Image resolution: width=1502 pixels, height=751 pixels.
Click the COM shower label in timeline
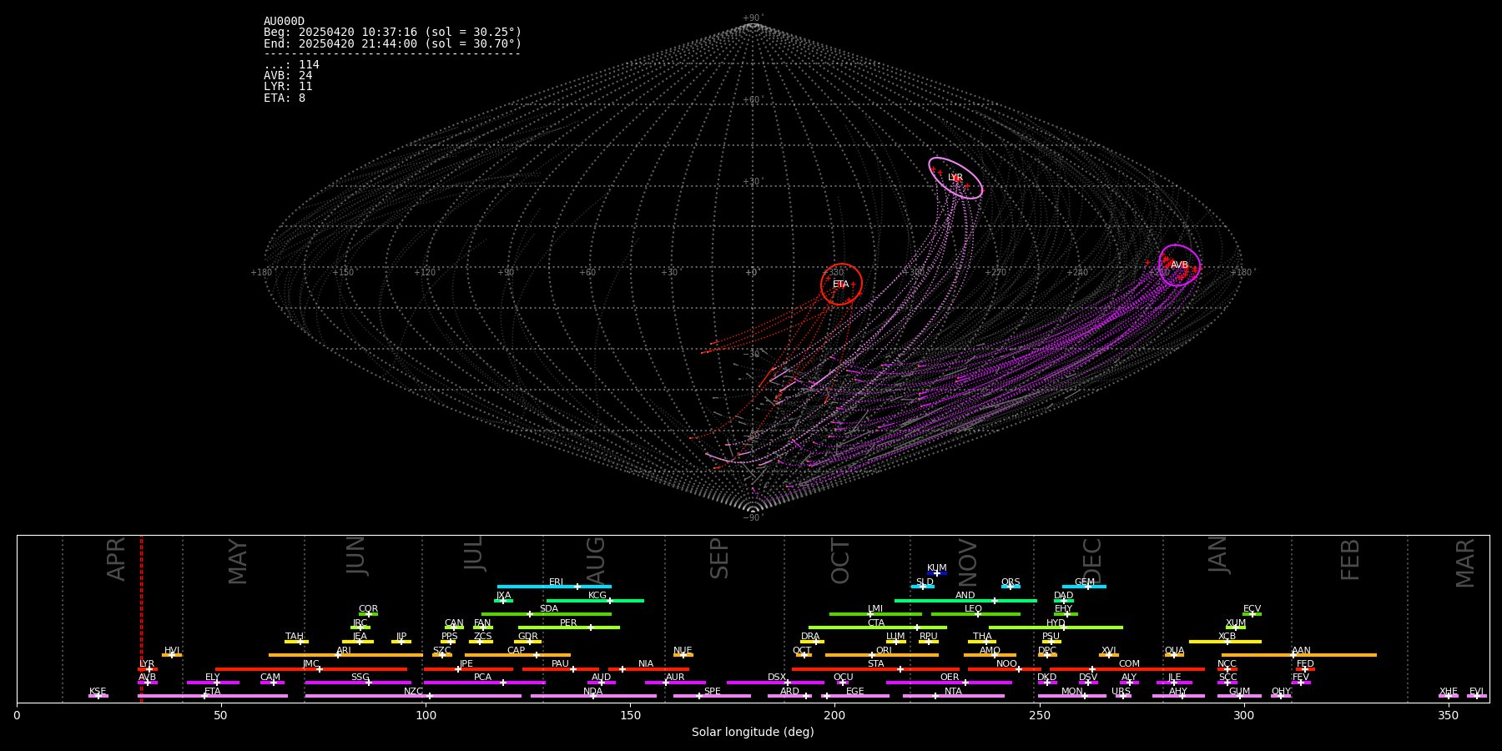(1129, 664)
